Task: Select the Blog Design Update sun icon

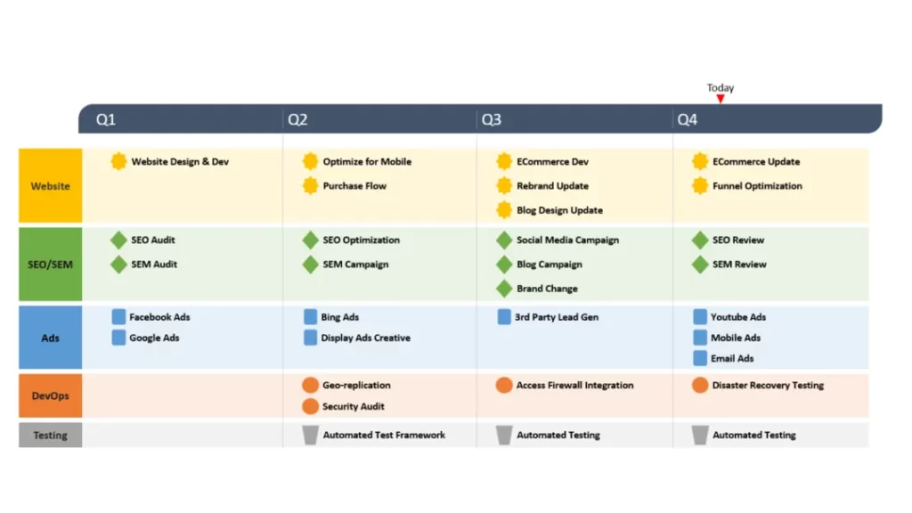Action: pyautogui.click(x=504, y=210)
